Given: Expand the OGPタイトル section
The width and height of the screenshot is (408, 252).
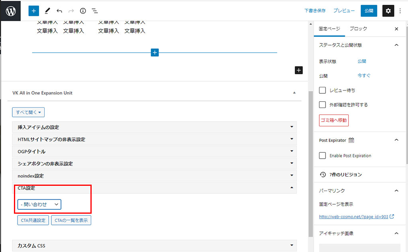Looking at the screenshot, I should pyautogui.click(x=154, y=152).
